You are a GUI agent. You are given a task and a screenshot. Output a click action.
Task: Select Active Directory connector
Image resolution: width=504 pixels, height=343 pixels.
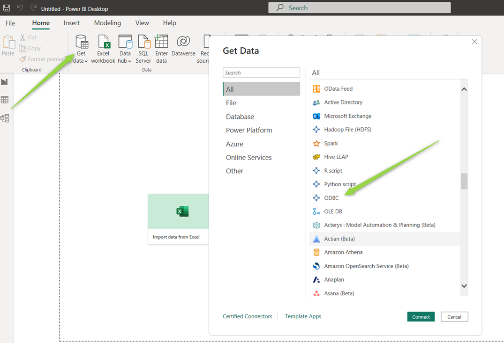[x=385, y=102]
